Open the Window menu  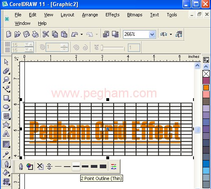22,23
